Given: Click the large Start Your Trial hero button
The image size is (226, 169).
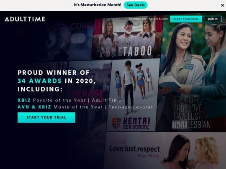Looking at the screenshot, I should click(46, 117).
